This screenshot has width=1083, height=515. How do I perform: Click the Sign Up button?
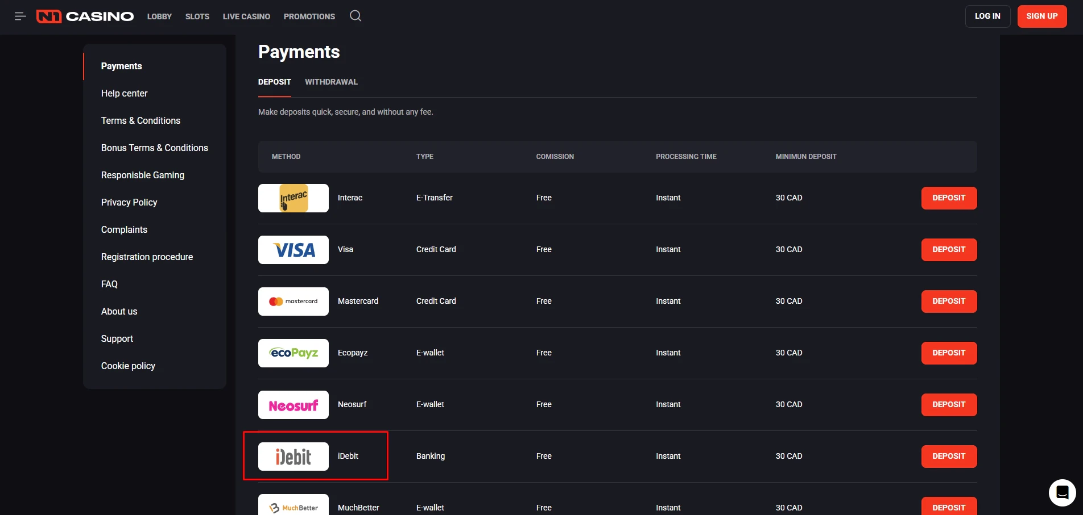pos(1042,16)
